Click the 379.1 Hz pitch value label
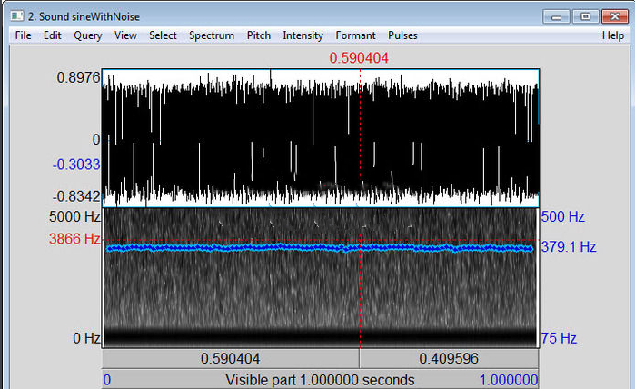Screen dimensions: 635x389 pyautogui.click(x=569, y=247)
